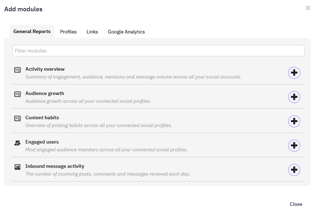Dismiss dialog with the X icon
The height and width of the screenshot is (216, 315).
(308, 8)
